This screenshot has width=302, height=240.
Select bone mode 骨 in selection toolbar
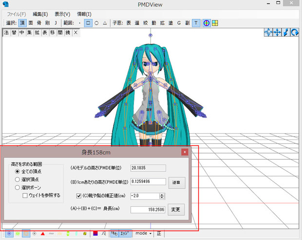tap(39, 23)
